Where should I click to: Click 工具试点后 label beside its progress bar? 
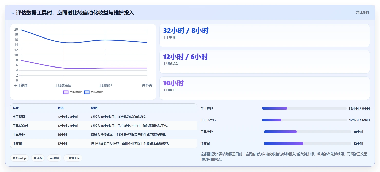coord(208,120)
